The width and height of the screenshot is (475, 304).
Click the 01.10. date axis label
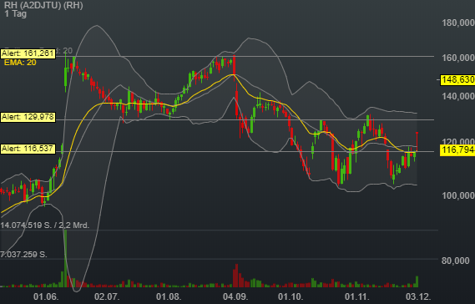[291, 296]
